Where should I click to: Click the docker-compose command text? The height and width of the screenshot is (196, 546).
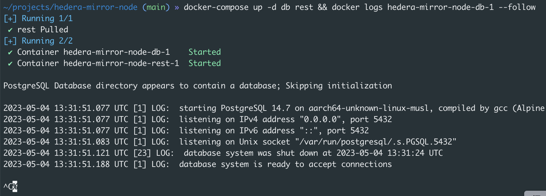[216, 7]
